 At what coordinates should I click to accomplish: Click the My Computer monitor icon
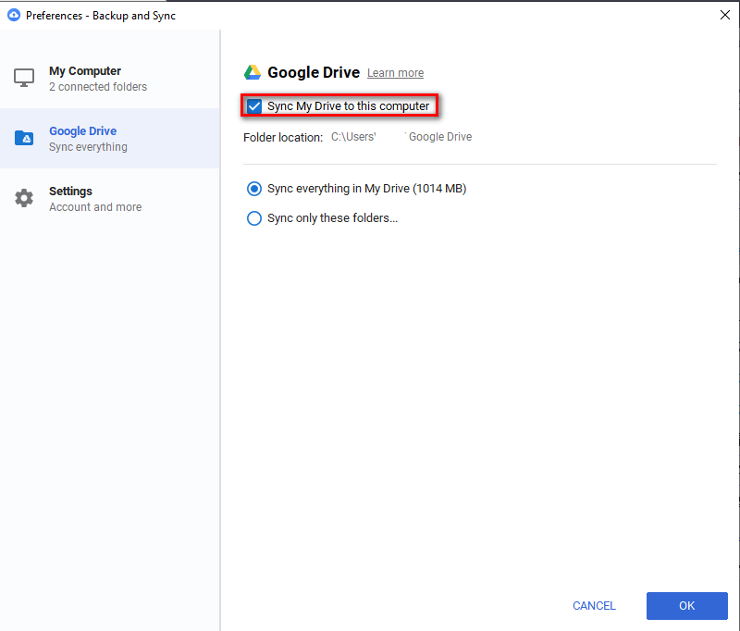click(x=24, y=78)
